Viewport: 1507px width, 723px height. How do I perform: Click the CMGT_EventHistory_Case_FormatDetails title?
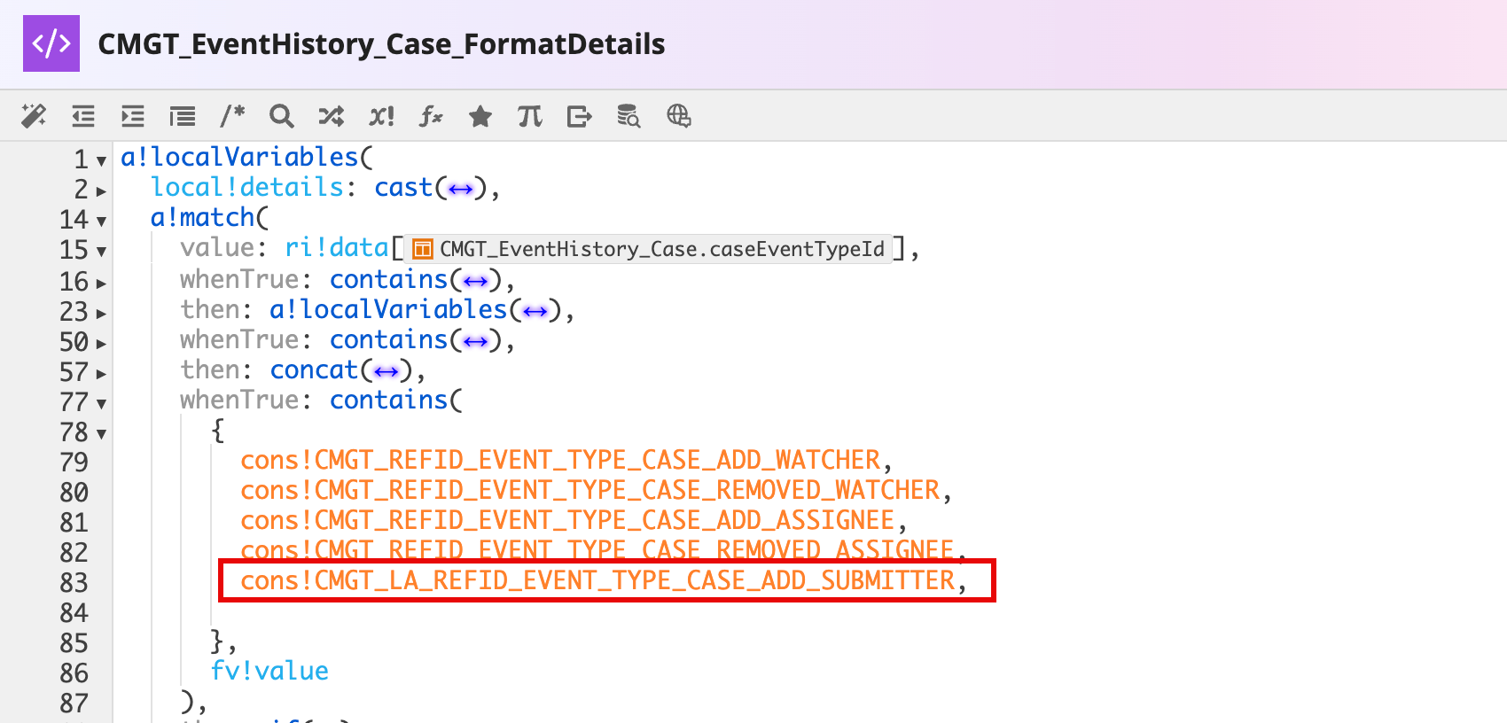click(x=381, y=43)
